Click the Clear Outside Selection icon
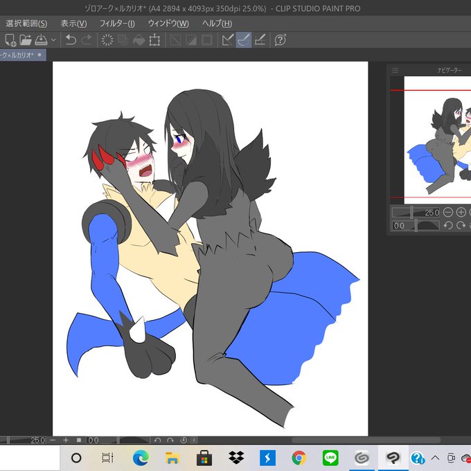The width and height of the screenshot is (471, 471). [x=123, y=40]
